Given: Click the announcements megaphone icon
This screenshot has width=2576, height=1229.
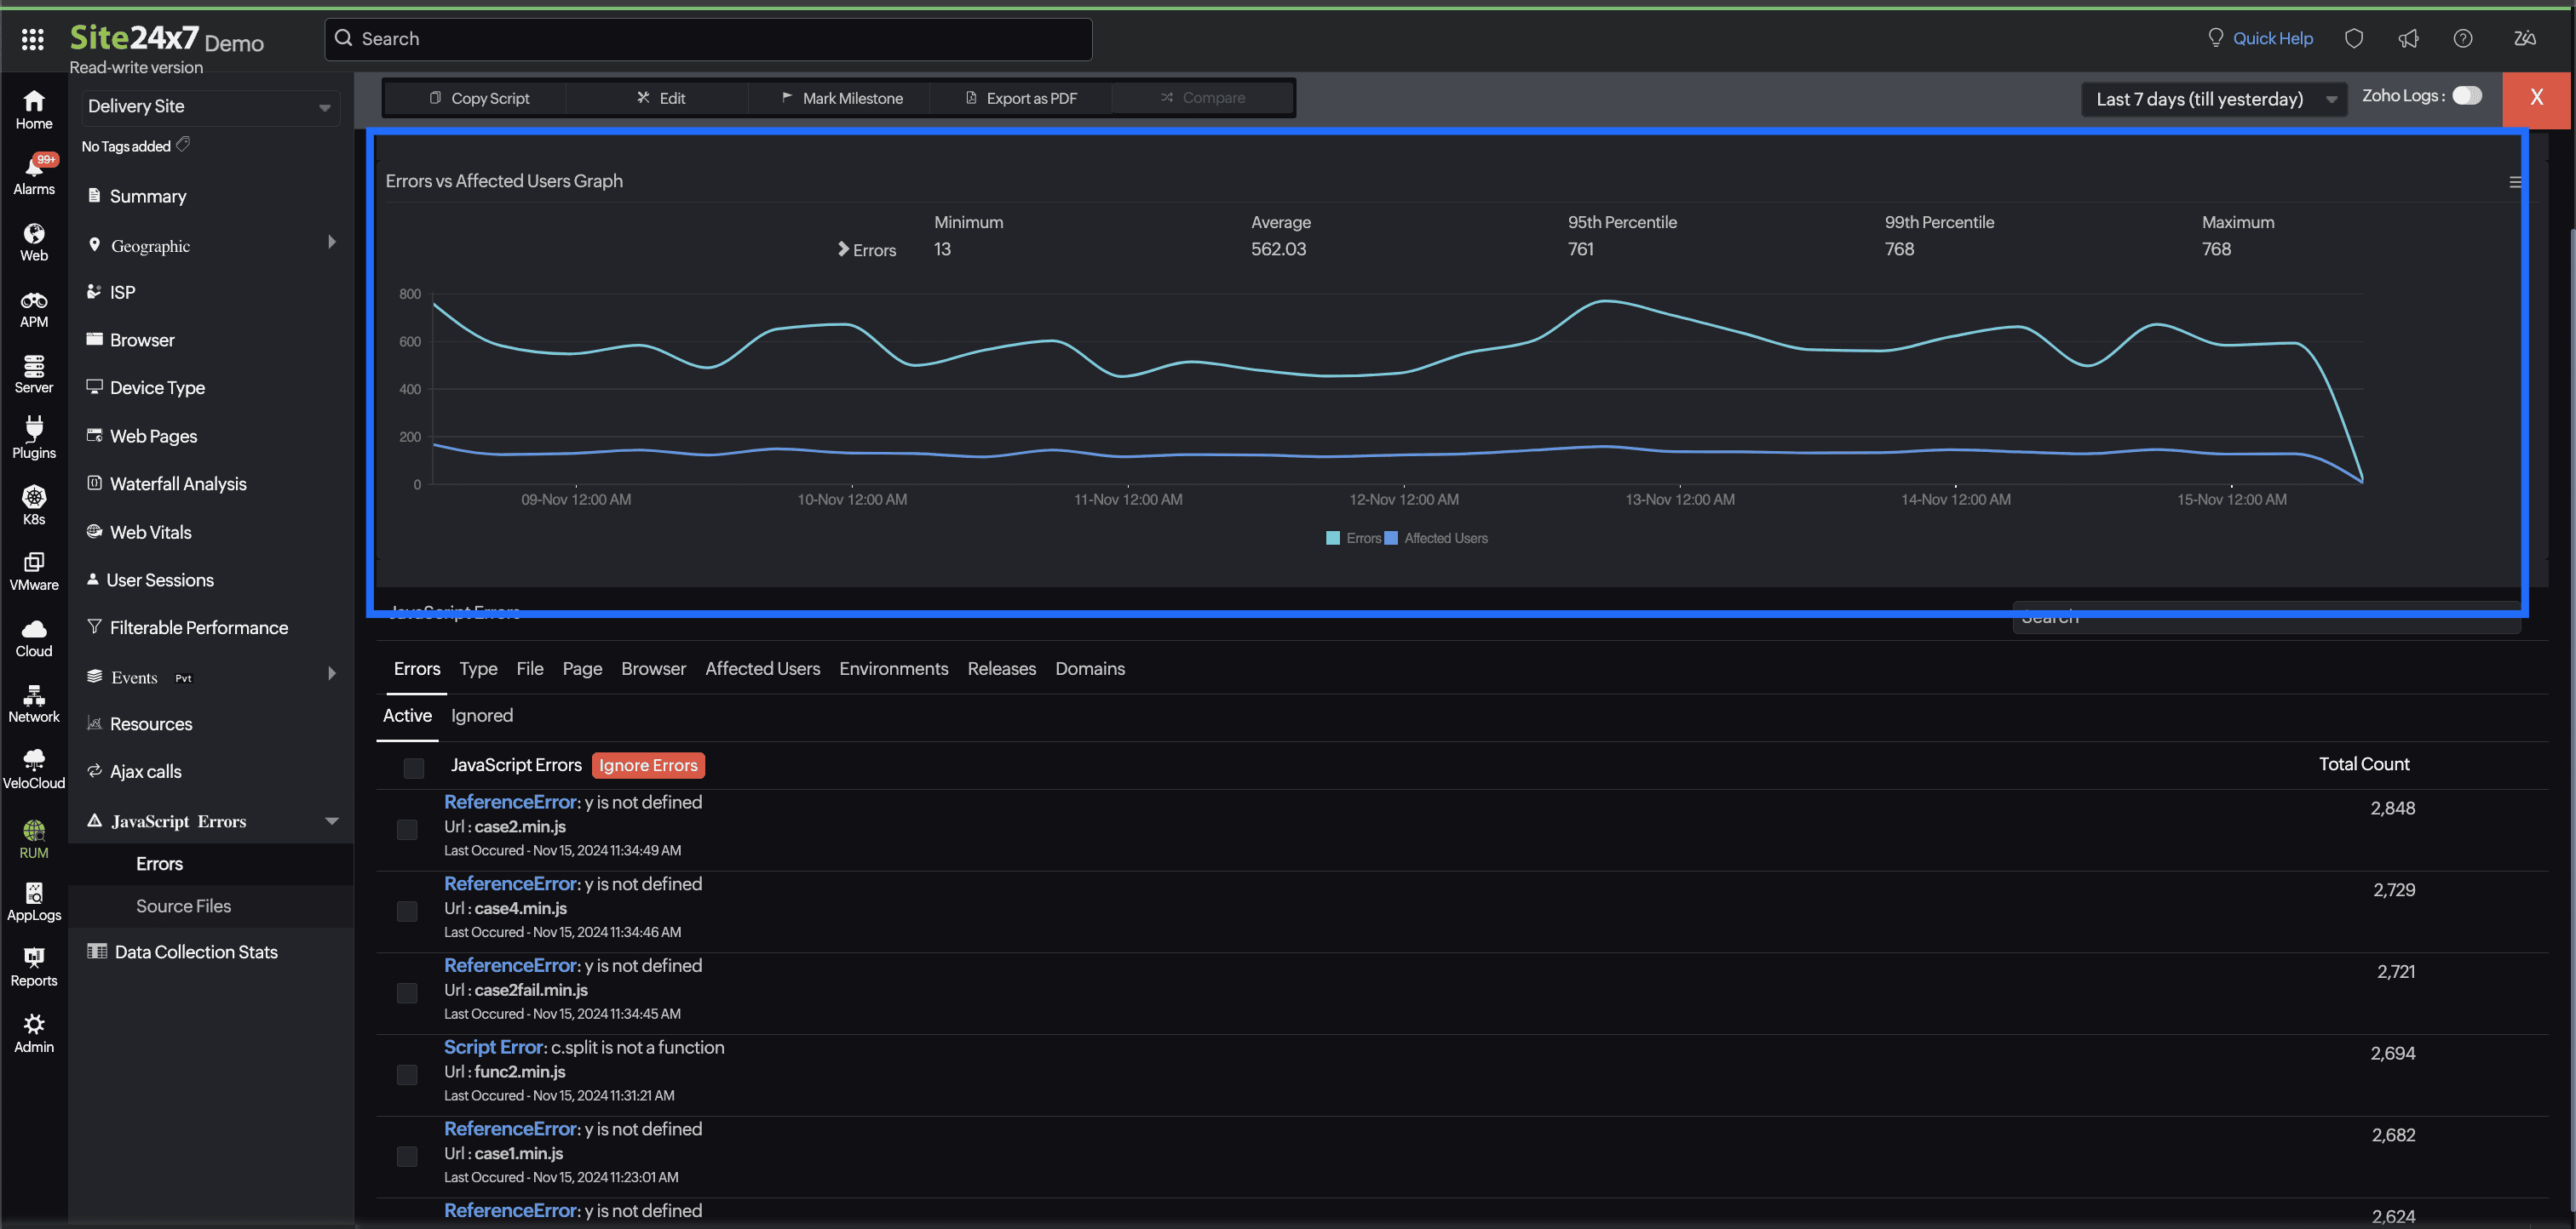Looking at the screenshot, I should (x=2408, y=39).
